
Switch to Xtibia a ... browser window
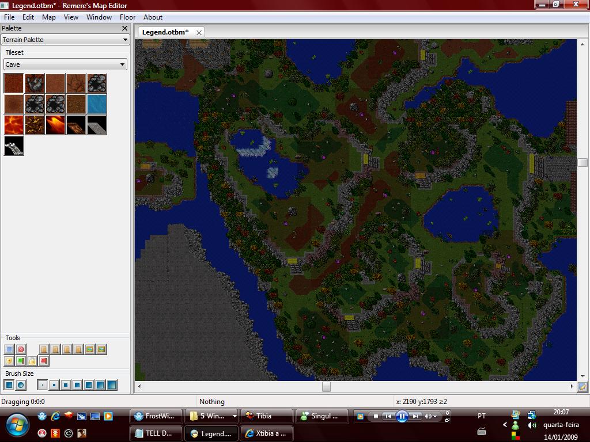pyautogui.click(x=266, y=433)
